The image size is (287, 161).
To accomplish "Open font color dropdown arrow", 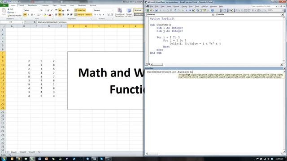I will 52,15.
